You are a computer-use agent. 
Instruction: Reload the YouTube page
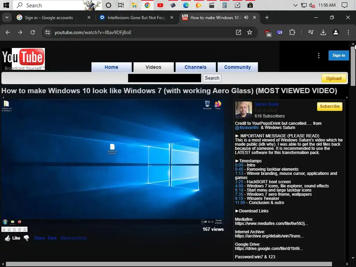pyautogui.click(x=33, y=32)
